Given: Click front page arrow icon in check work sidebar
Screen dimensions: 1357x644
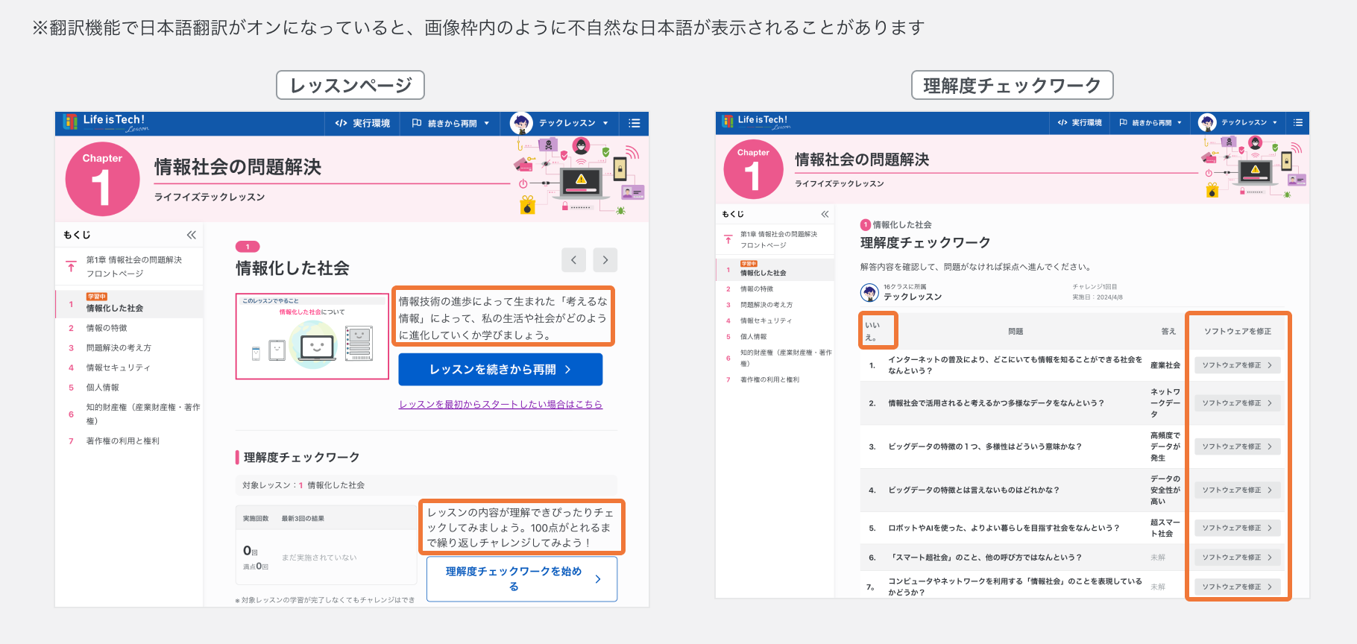Looking at the screenshot, I should point(728,239).
